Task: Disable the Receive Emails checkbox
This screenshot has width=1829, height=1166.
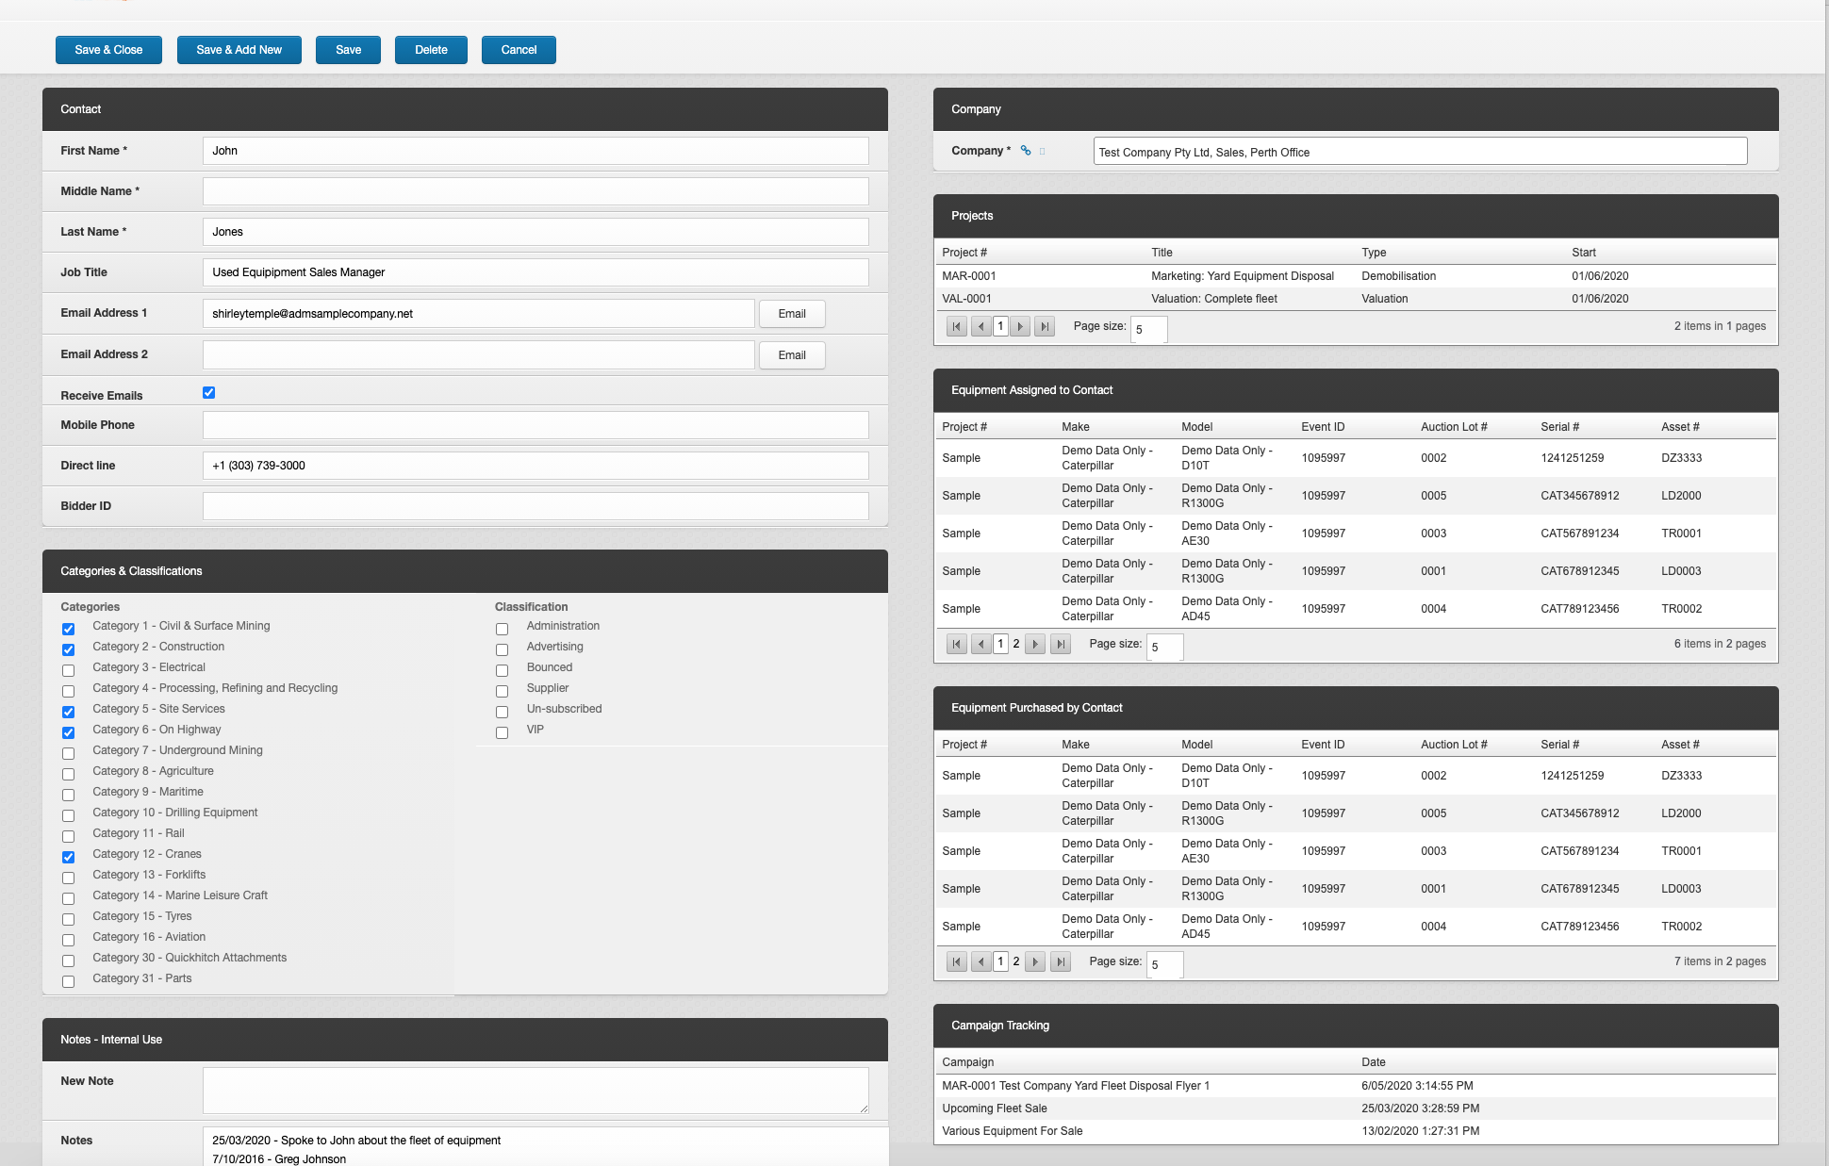Action: click(x=208, y=392)
